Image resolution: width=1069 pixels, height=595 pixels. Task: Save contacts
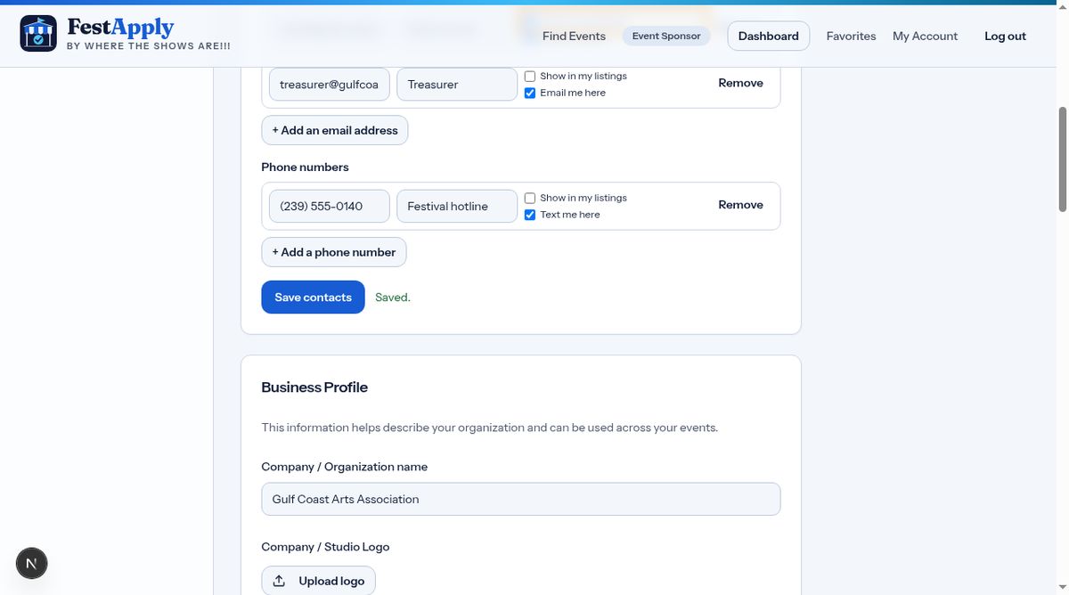(x=313, y=297)
